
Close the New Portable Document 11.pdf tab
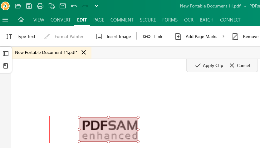click(84, 52)
